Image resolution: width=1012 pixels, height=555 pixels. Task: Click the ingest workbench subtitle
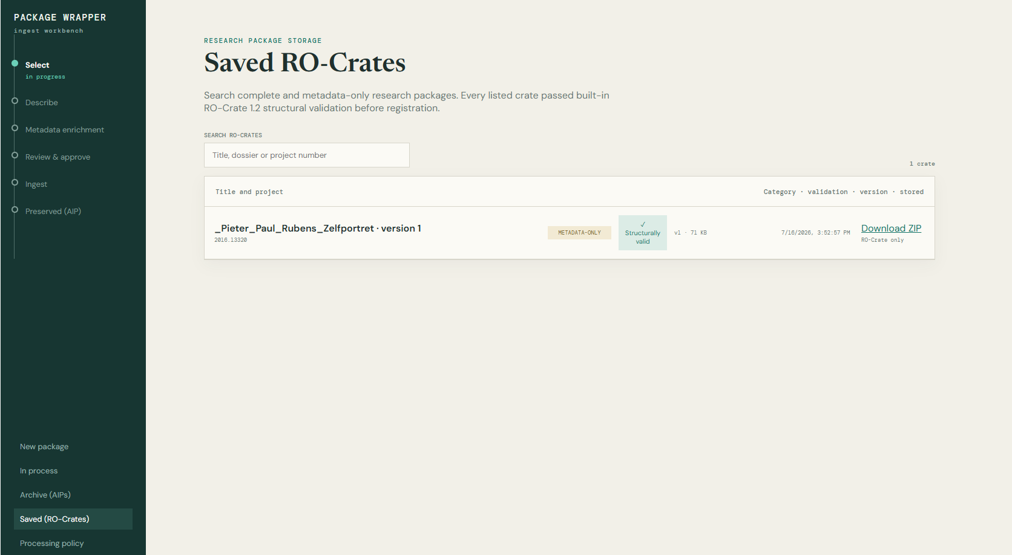(48, 31)
